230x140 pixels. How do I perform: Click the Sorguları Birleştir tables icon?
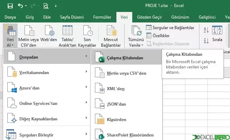(11, 134)
